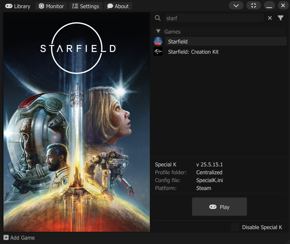
Task: Switch to the Monitor tab
Action: (x=51, y=6)
